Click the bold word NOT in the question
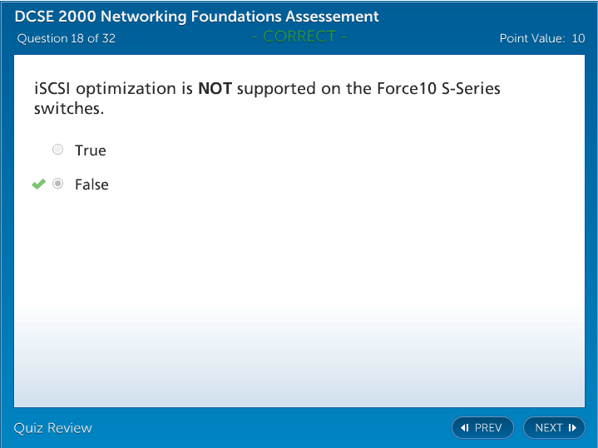The width and height of the screenshot is (598, 448). tap(215, 89)
